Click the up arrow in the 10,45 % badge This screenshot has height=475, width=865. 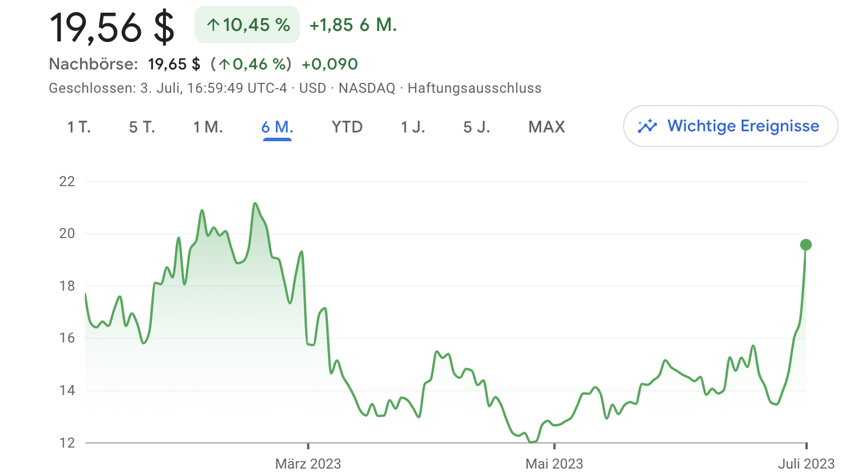click(x=213, y=25)
